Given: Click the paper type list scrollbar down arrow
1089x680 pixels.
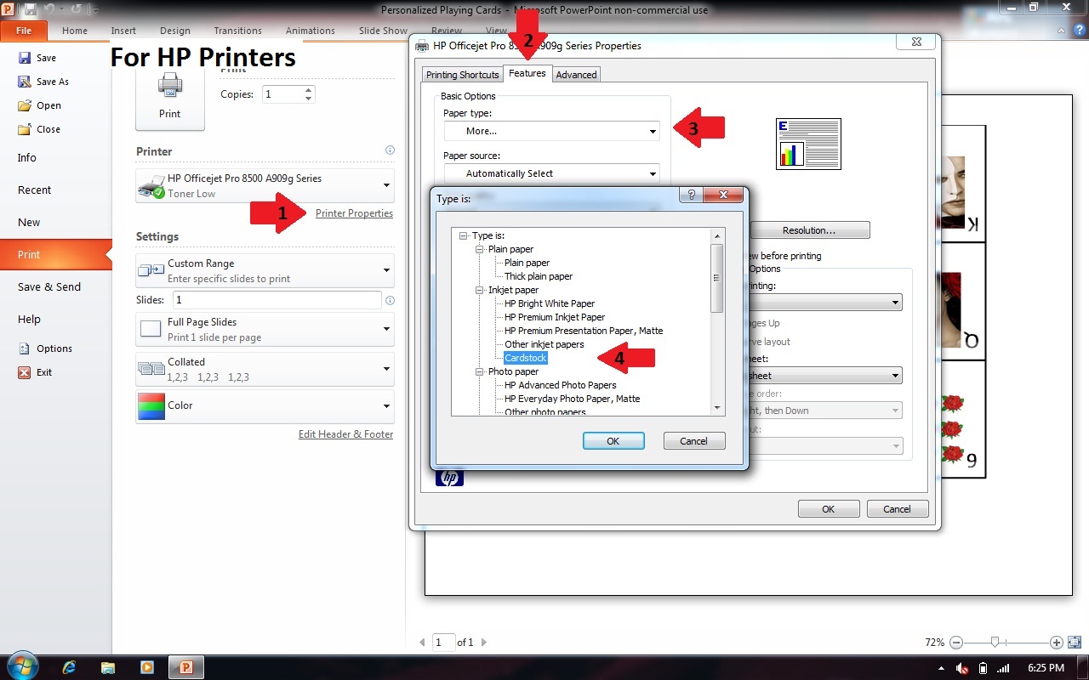Looking at the screenshot, I should click(x=717, y=408).
